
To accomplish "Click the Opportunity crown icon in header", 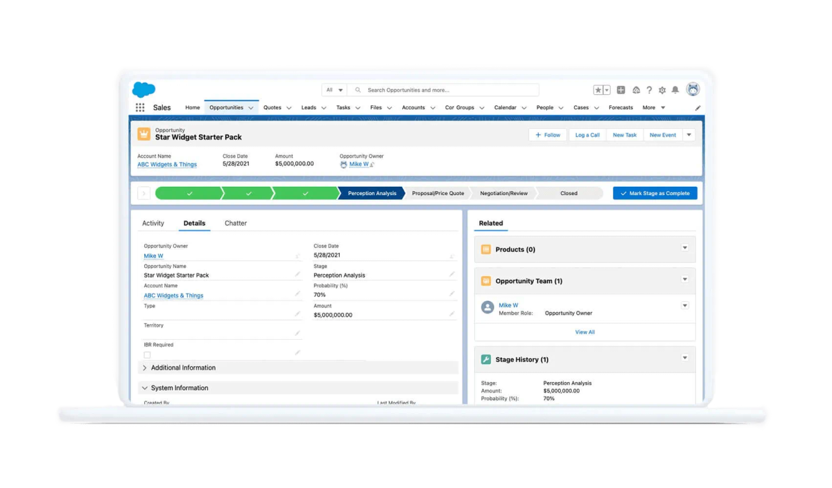I will point(144,134).
